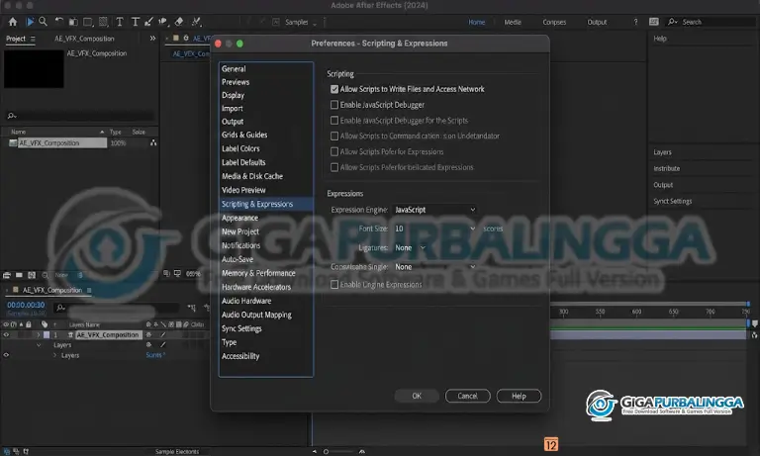Check Allow Scripts to Communication checkbox
This screenshot has width=760, height=456.
(x=334, y=137)
